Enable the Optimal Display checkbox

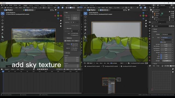71,46
